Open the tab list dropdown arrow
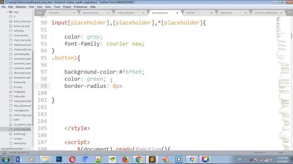Screen dimensions: 293x164 point(289,13)
